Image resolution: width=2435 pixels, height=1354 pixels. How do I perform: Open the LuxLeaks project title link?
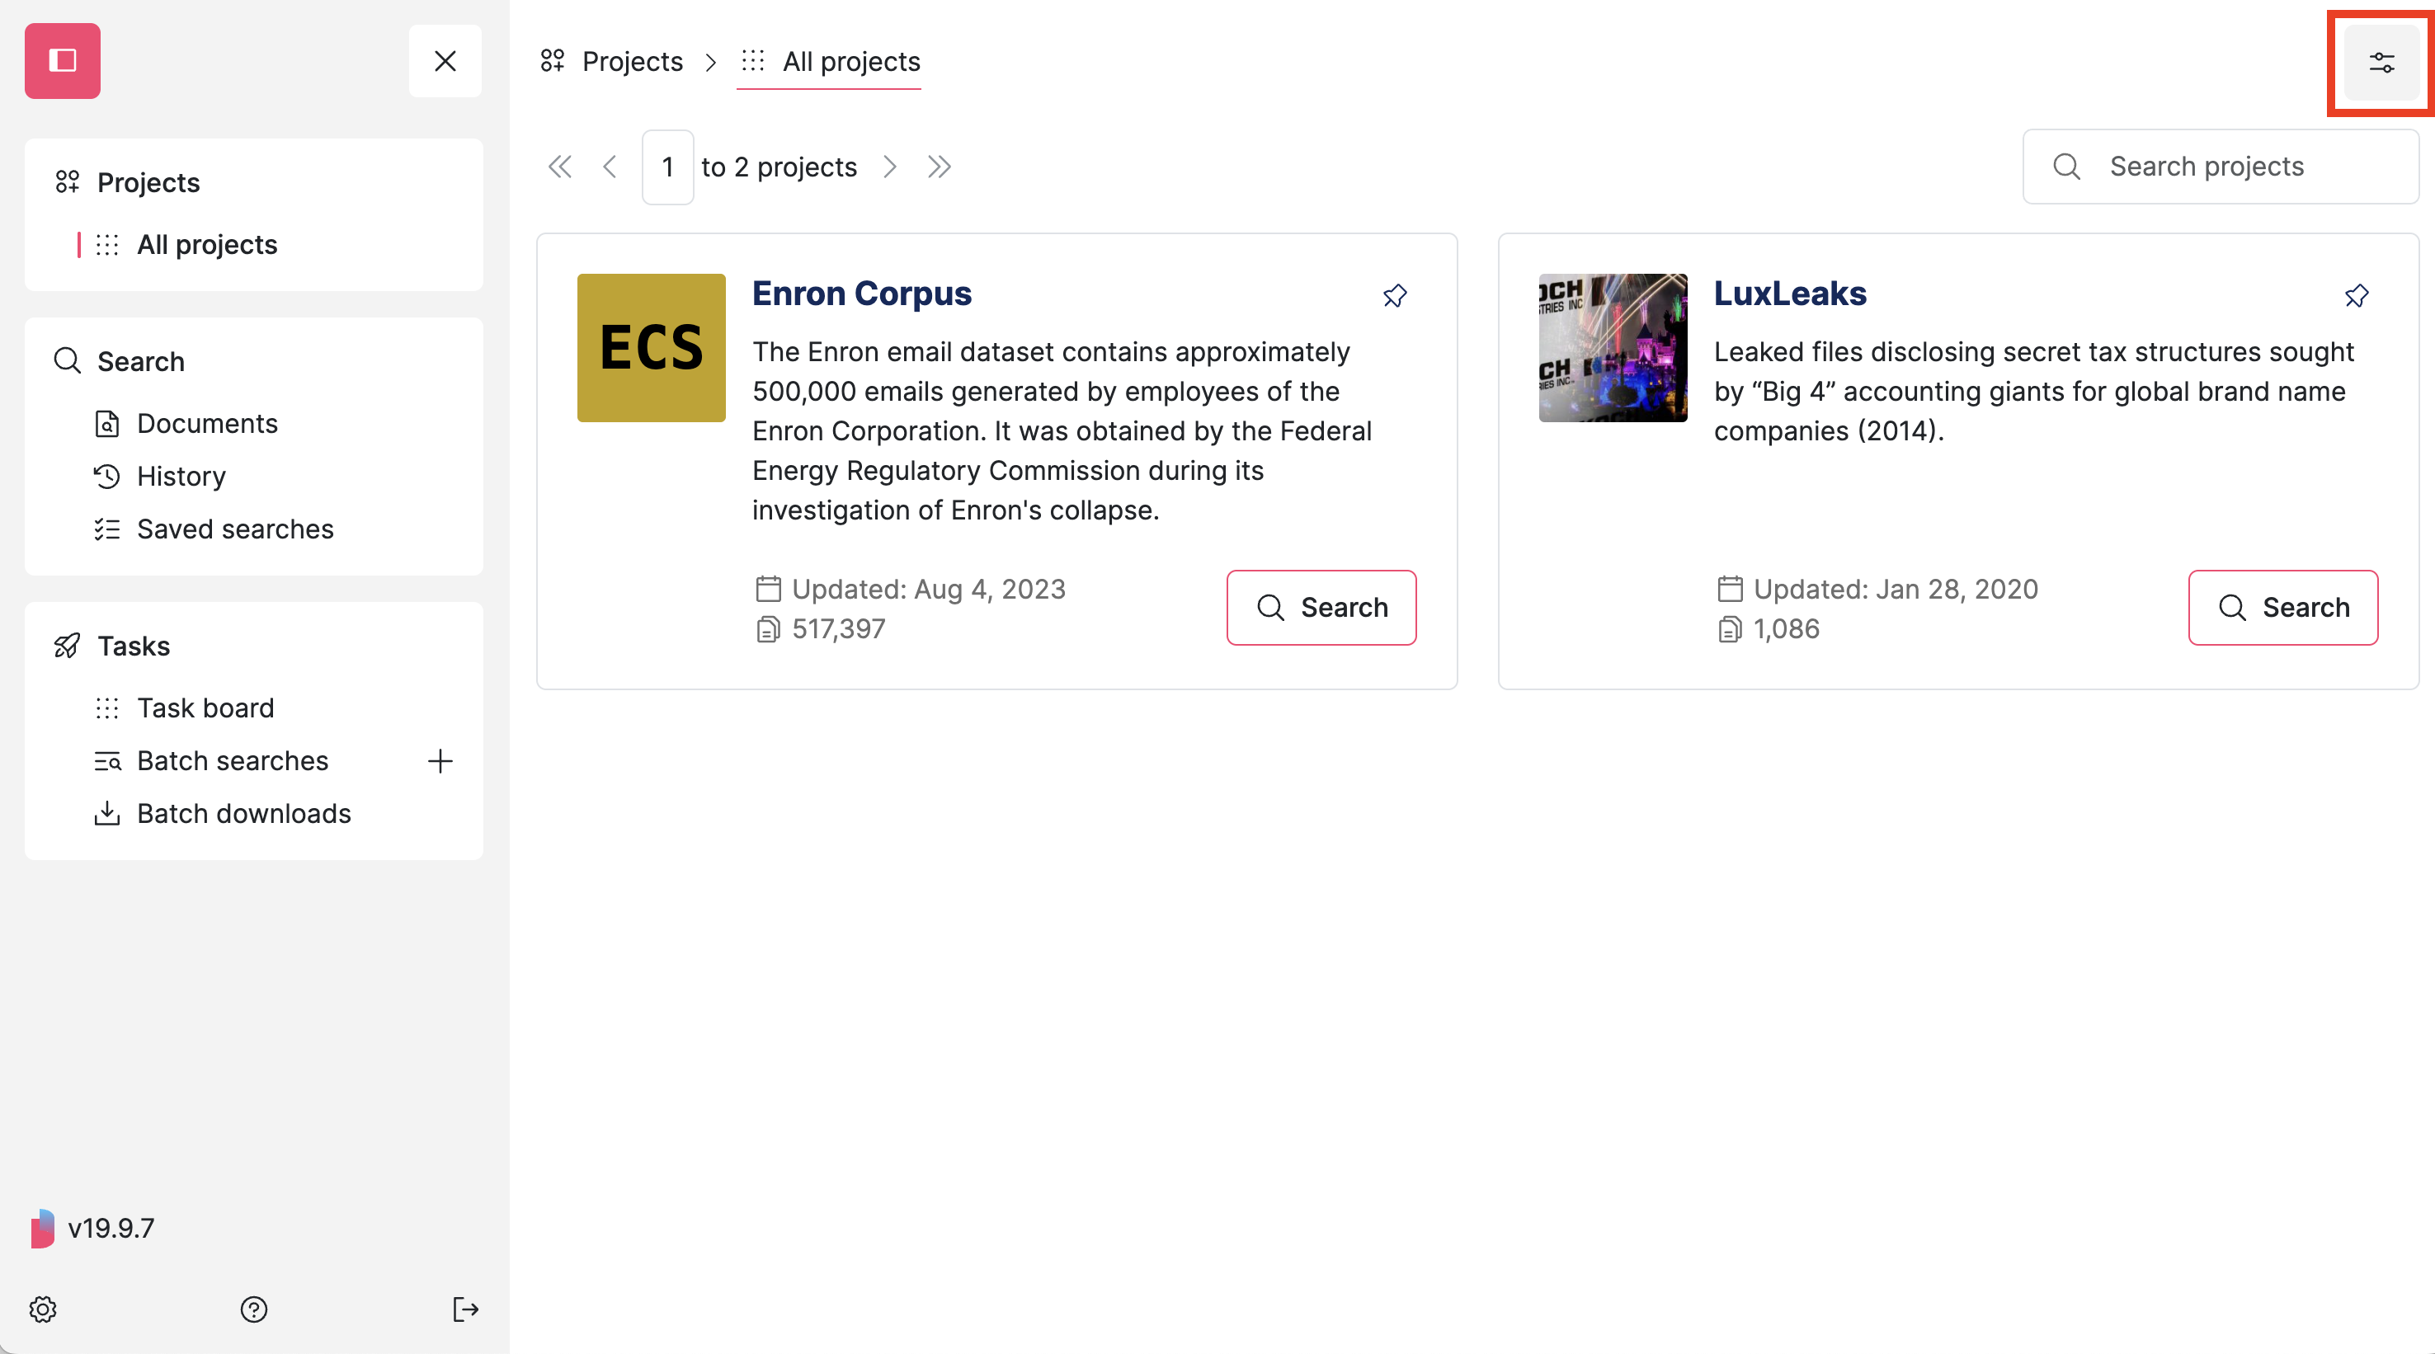tap(1789, 293)
